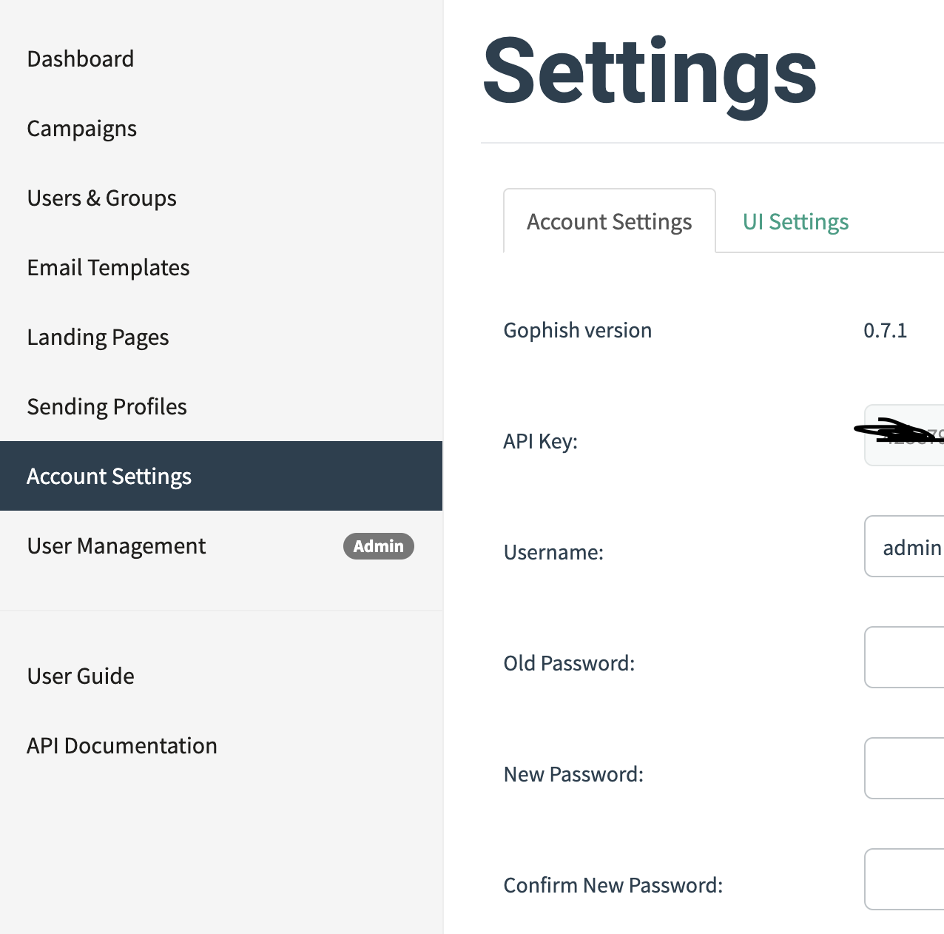Click the Old Password input
Screen dimensions: 944x934
point(904,657)
